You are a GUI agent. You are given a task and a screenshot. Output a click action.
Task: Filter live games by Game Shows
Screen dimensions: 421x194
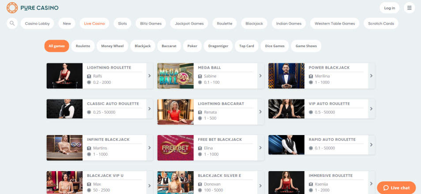(306, 46)
